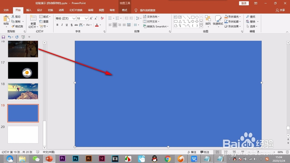Switch to the 动画 Animations tab

61,10
